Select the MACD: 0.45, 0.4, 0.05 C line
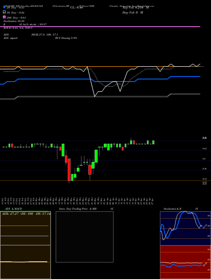Screen dimensions: 211x279 point(18,28)
